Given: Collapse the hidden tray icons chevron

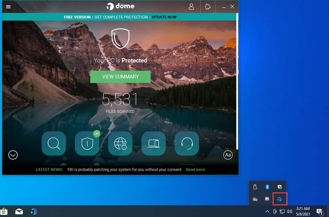Looking at the screenshot, I should click(x=267, y=211).
